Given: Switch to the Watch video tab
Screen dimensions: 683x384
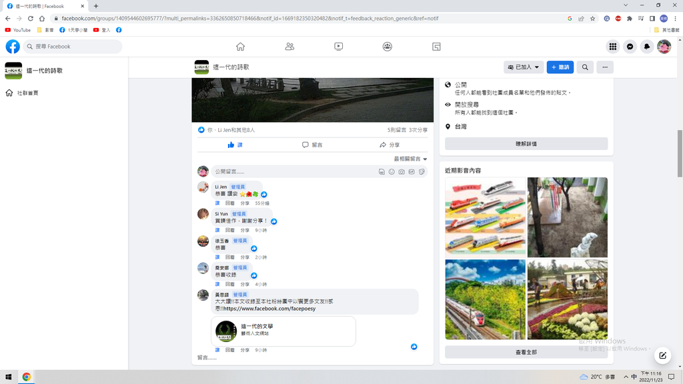Looking at the screenshot, I should pyautogui.click(x=339, y=47).
